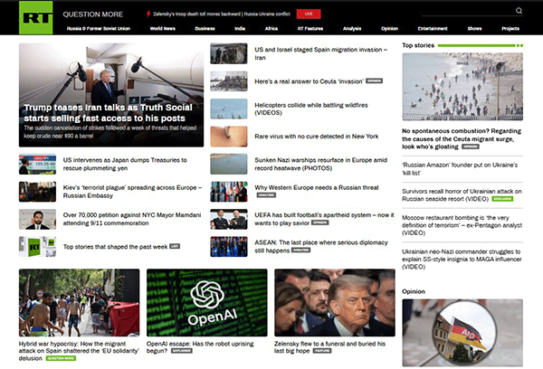This screenshot has height=369, width=543.
Task: Open the India menu item
Action: 240,28
